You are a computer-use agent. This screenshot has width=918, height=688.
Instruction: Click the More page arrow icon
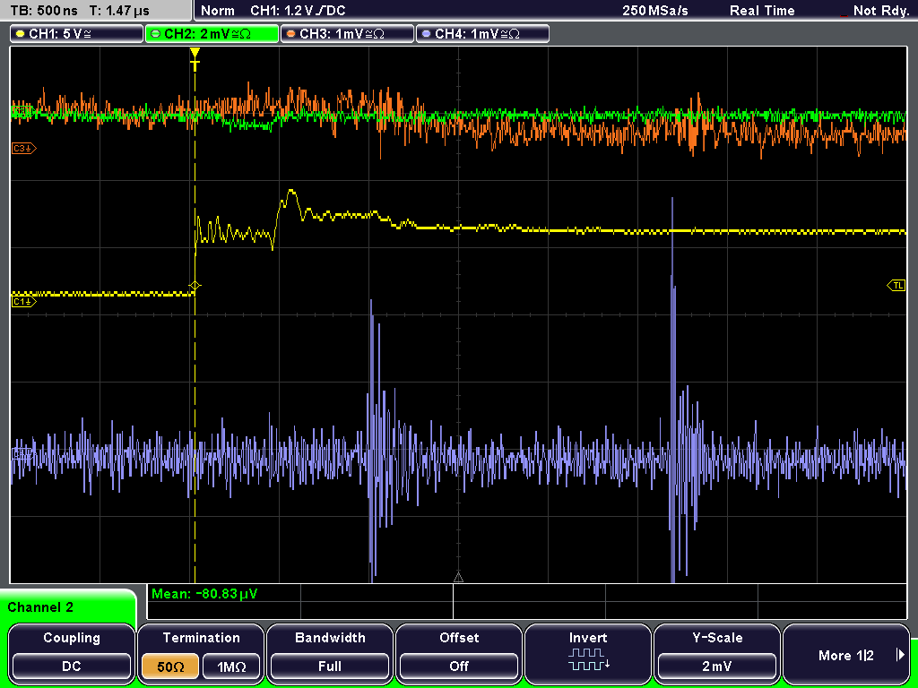[x=900, y=655]
